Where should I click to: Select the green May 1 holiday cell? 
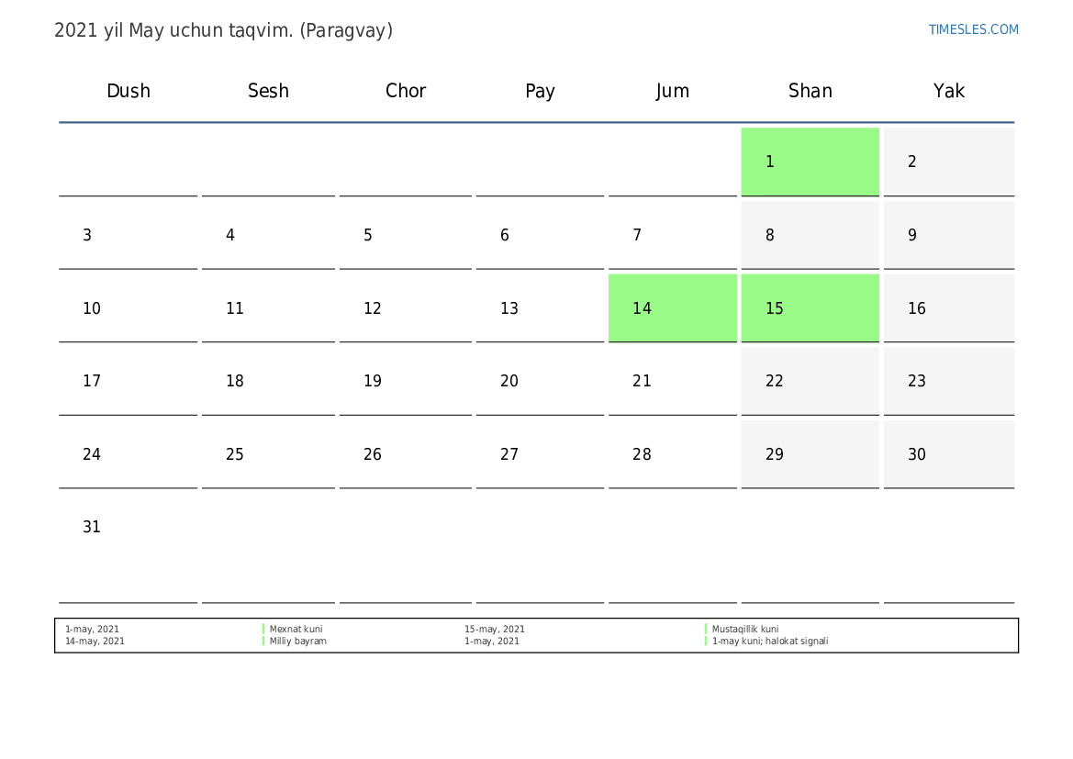[x=810, y=162]
